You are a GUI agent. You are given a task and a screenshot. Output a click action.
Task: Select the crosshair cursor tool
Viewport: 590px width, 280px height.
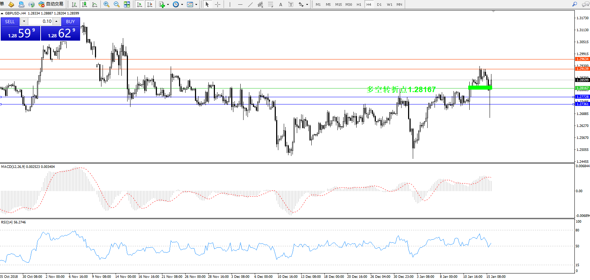pos(217,4)
